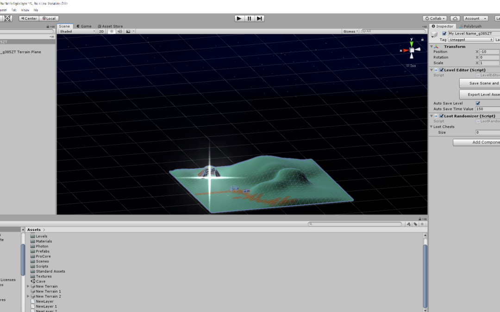Open the Collab dropdown

(x=435, y=18)
